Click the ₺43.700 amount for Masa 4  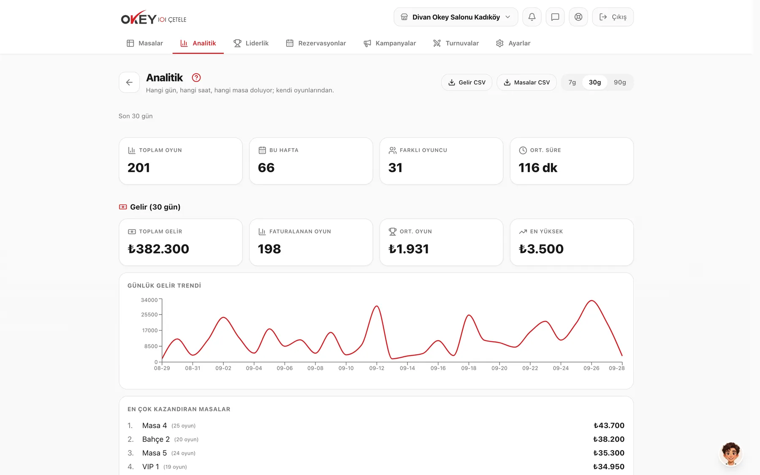pos(609,426)
